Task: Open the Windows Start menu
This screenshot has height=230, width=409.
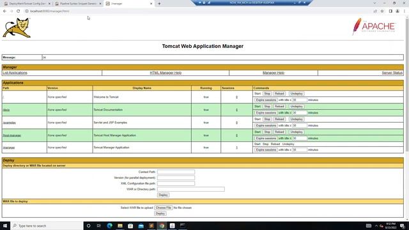Action: click(5, 226)
